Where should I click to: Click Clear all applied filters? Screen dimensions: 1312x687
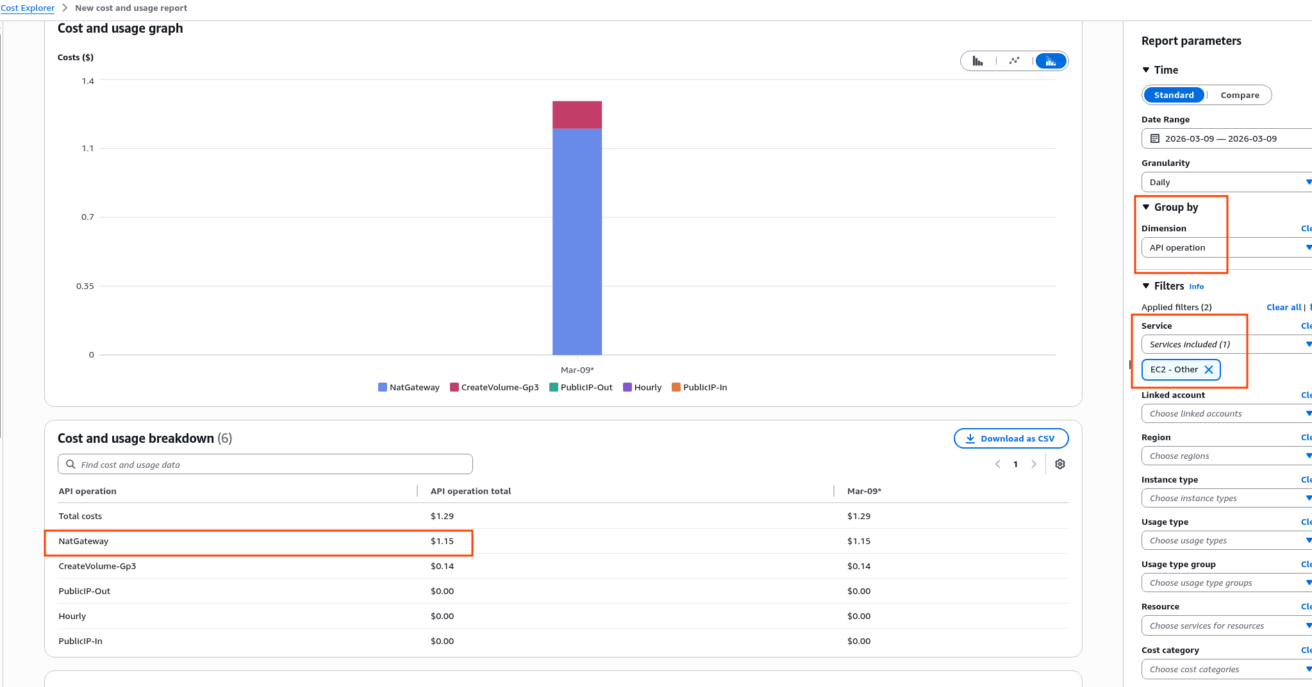click(1283, 307)
